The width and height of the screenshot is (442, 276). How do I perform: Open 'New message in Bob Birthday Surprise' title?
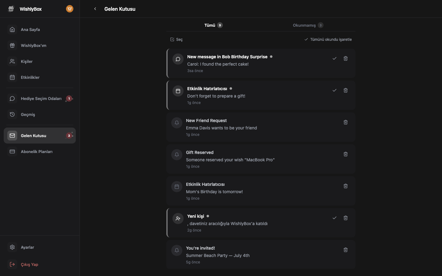tap(227, 57)
